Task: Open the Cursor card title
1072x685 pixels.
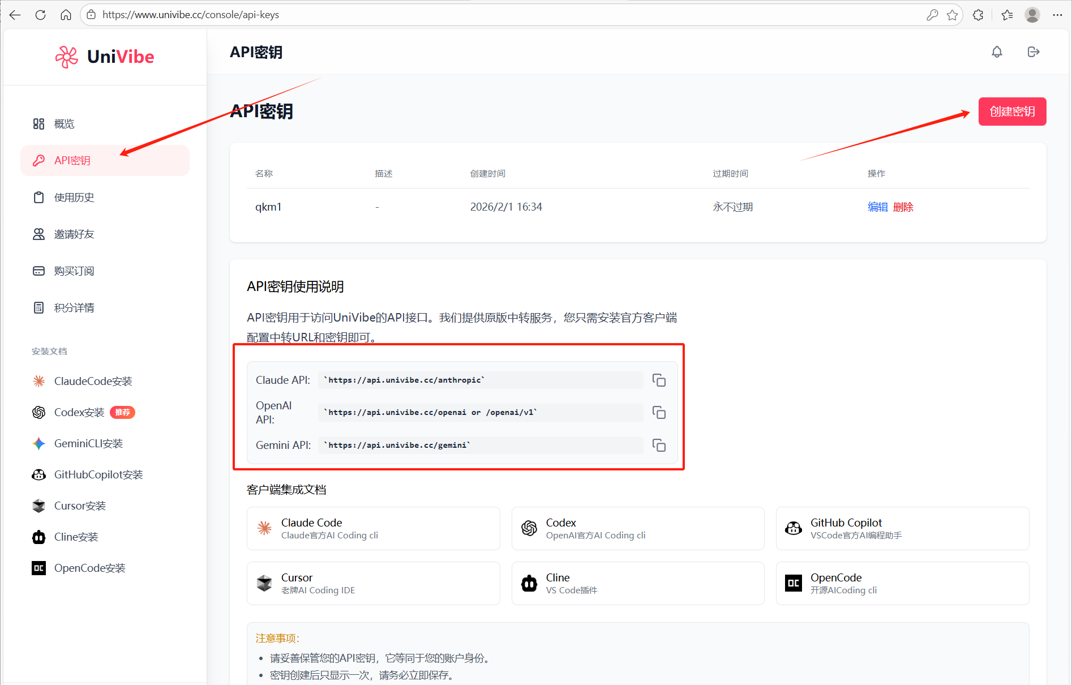Action: (x=297, y=577)
